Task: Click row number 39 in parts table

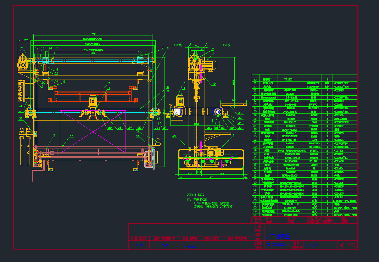Action: (255, 79)
